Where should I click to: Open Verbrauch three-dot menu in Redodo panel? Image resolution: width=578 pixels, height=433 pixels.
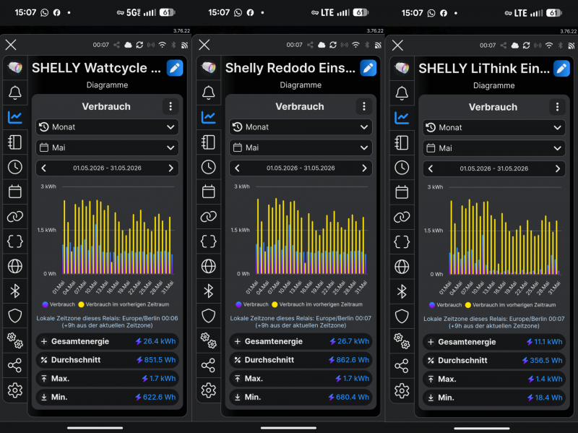[x=364, y=106]
